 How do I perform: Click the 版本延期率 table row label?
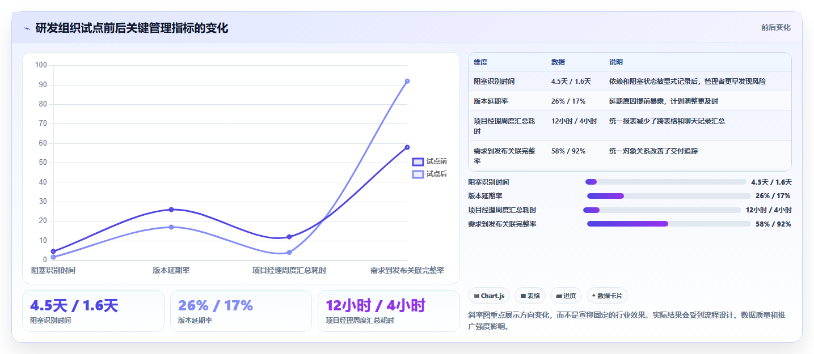coord(491,101)
